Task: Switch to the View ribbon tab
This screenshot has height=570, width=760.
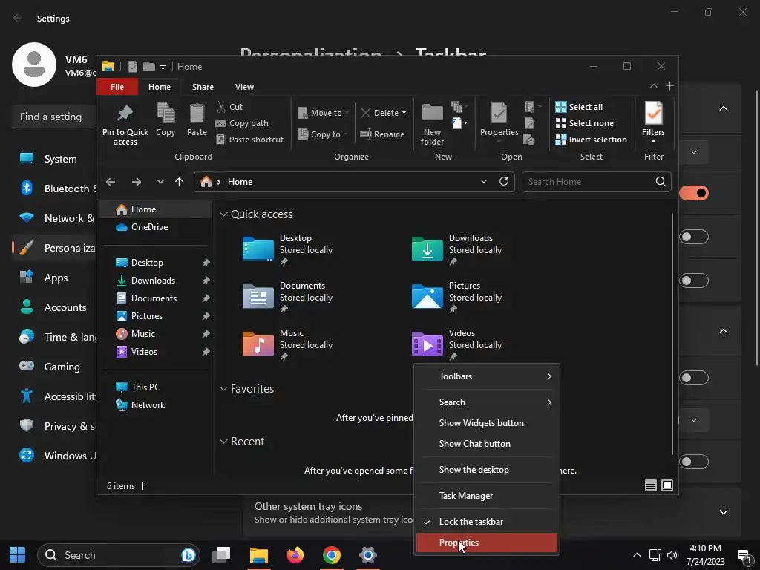Action: tap(244, 87)
